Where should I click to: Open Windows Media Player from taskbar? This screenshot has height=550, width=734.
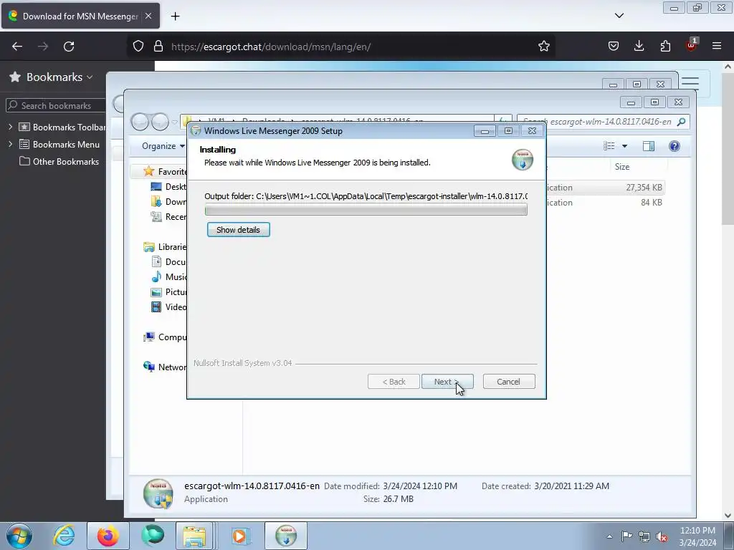pos(242,536)
